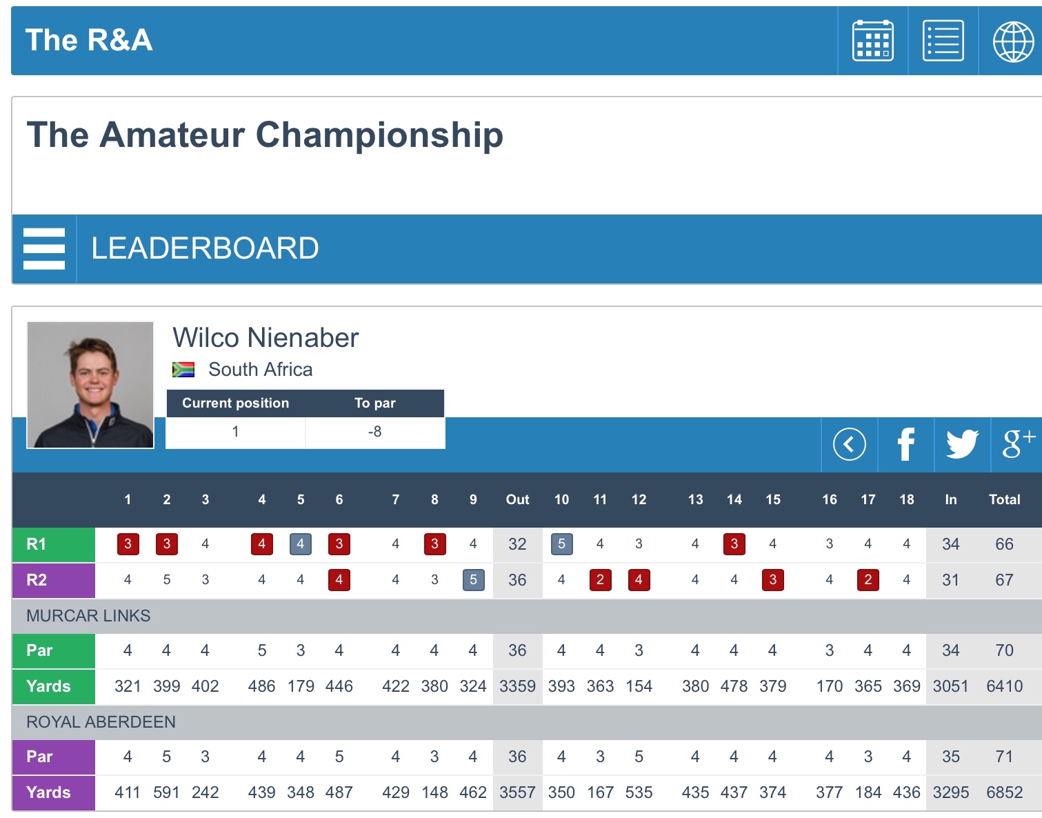Click the Murcar Links course heading
Image resolution: width=1042 pixels, height=818 pixels.
click(88, 616)
